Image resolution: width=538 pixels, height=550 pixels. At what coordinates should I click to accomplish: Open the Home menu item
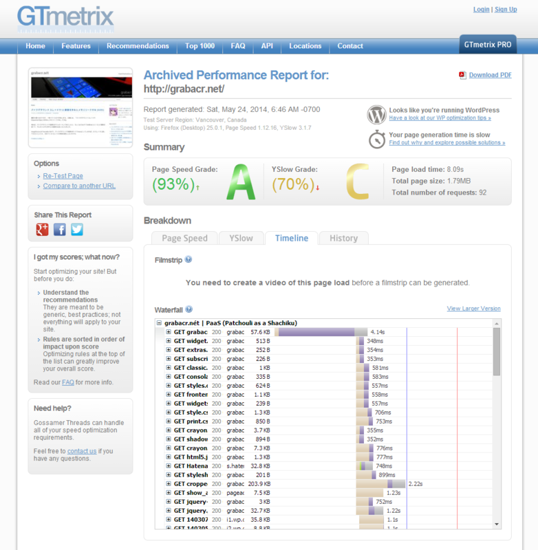[36, 46]
